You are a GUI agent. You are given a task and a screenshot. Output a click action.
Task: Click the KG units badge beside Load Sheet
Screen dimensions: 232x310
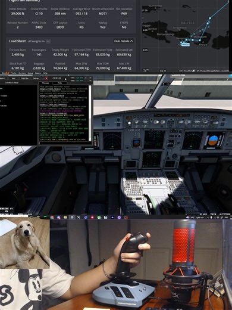point(48,41)
